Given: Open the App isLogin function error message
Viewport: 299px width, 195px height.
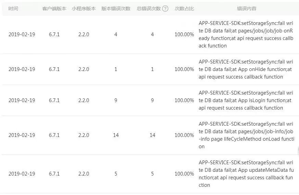Looking at the screenshot, I should (246, 100).
